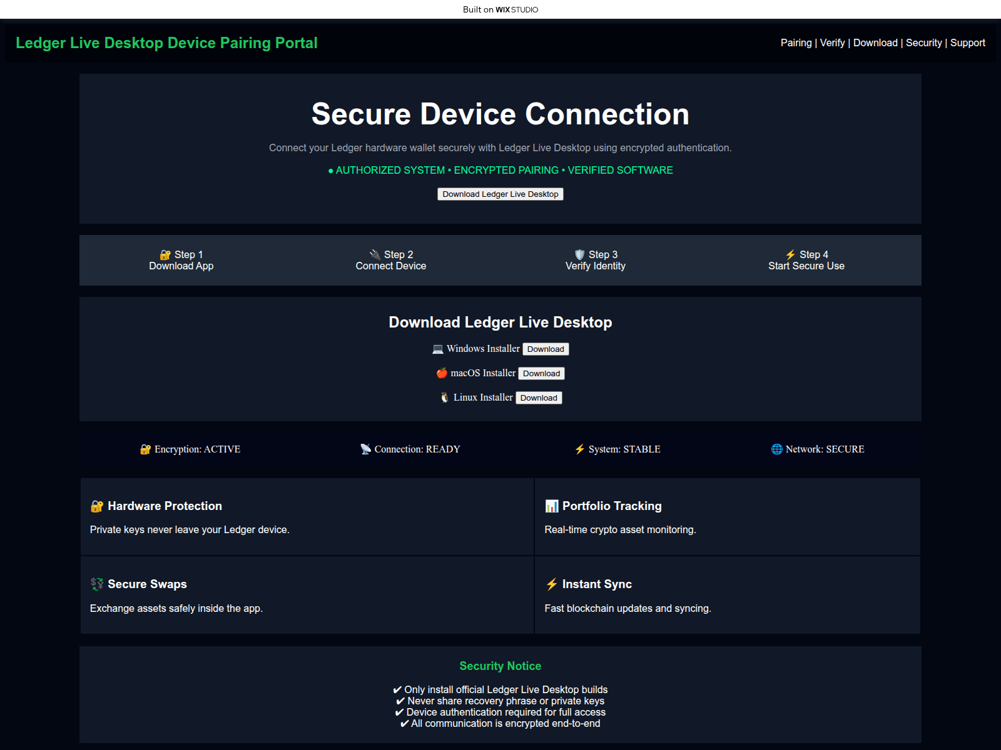This screenshot has height=750, width=1001.
Task: Download the macOS Installer
Action: pyautogui.click(x=542, y=374)
